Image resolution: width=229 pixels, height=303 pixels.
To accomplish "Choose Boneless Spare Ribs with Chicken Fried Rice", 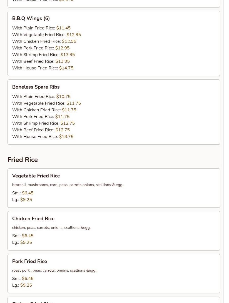I will coord(44,110).
